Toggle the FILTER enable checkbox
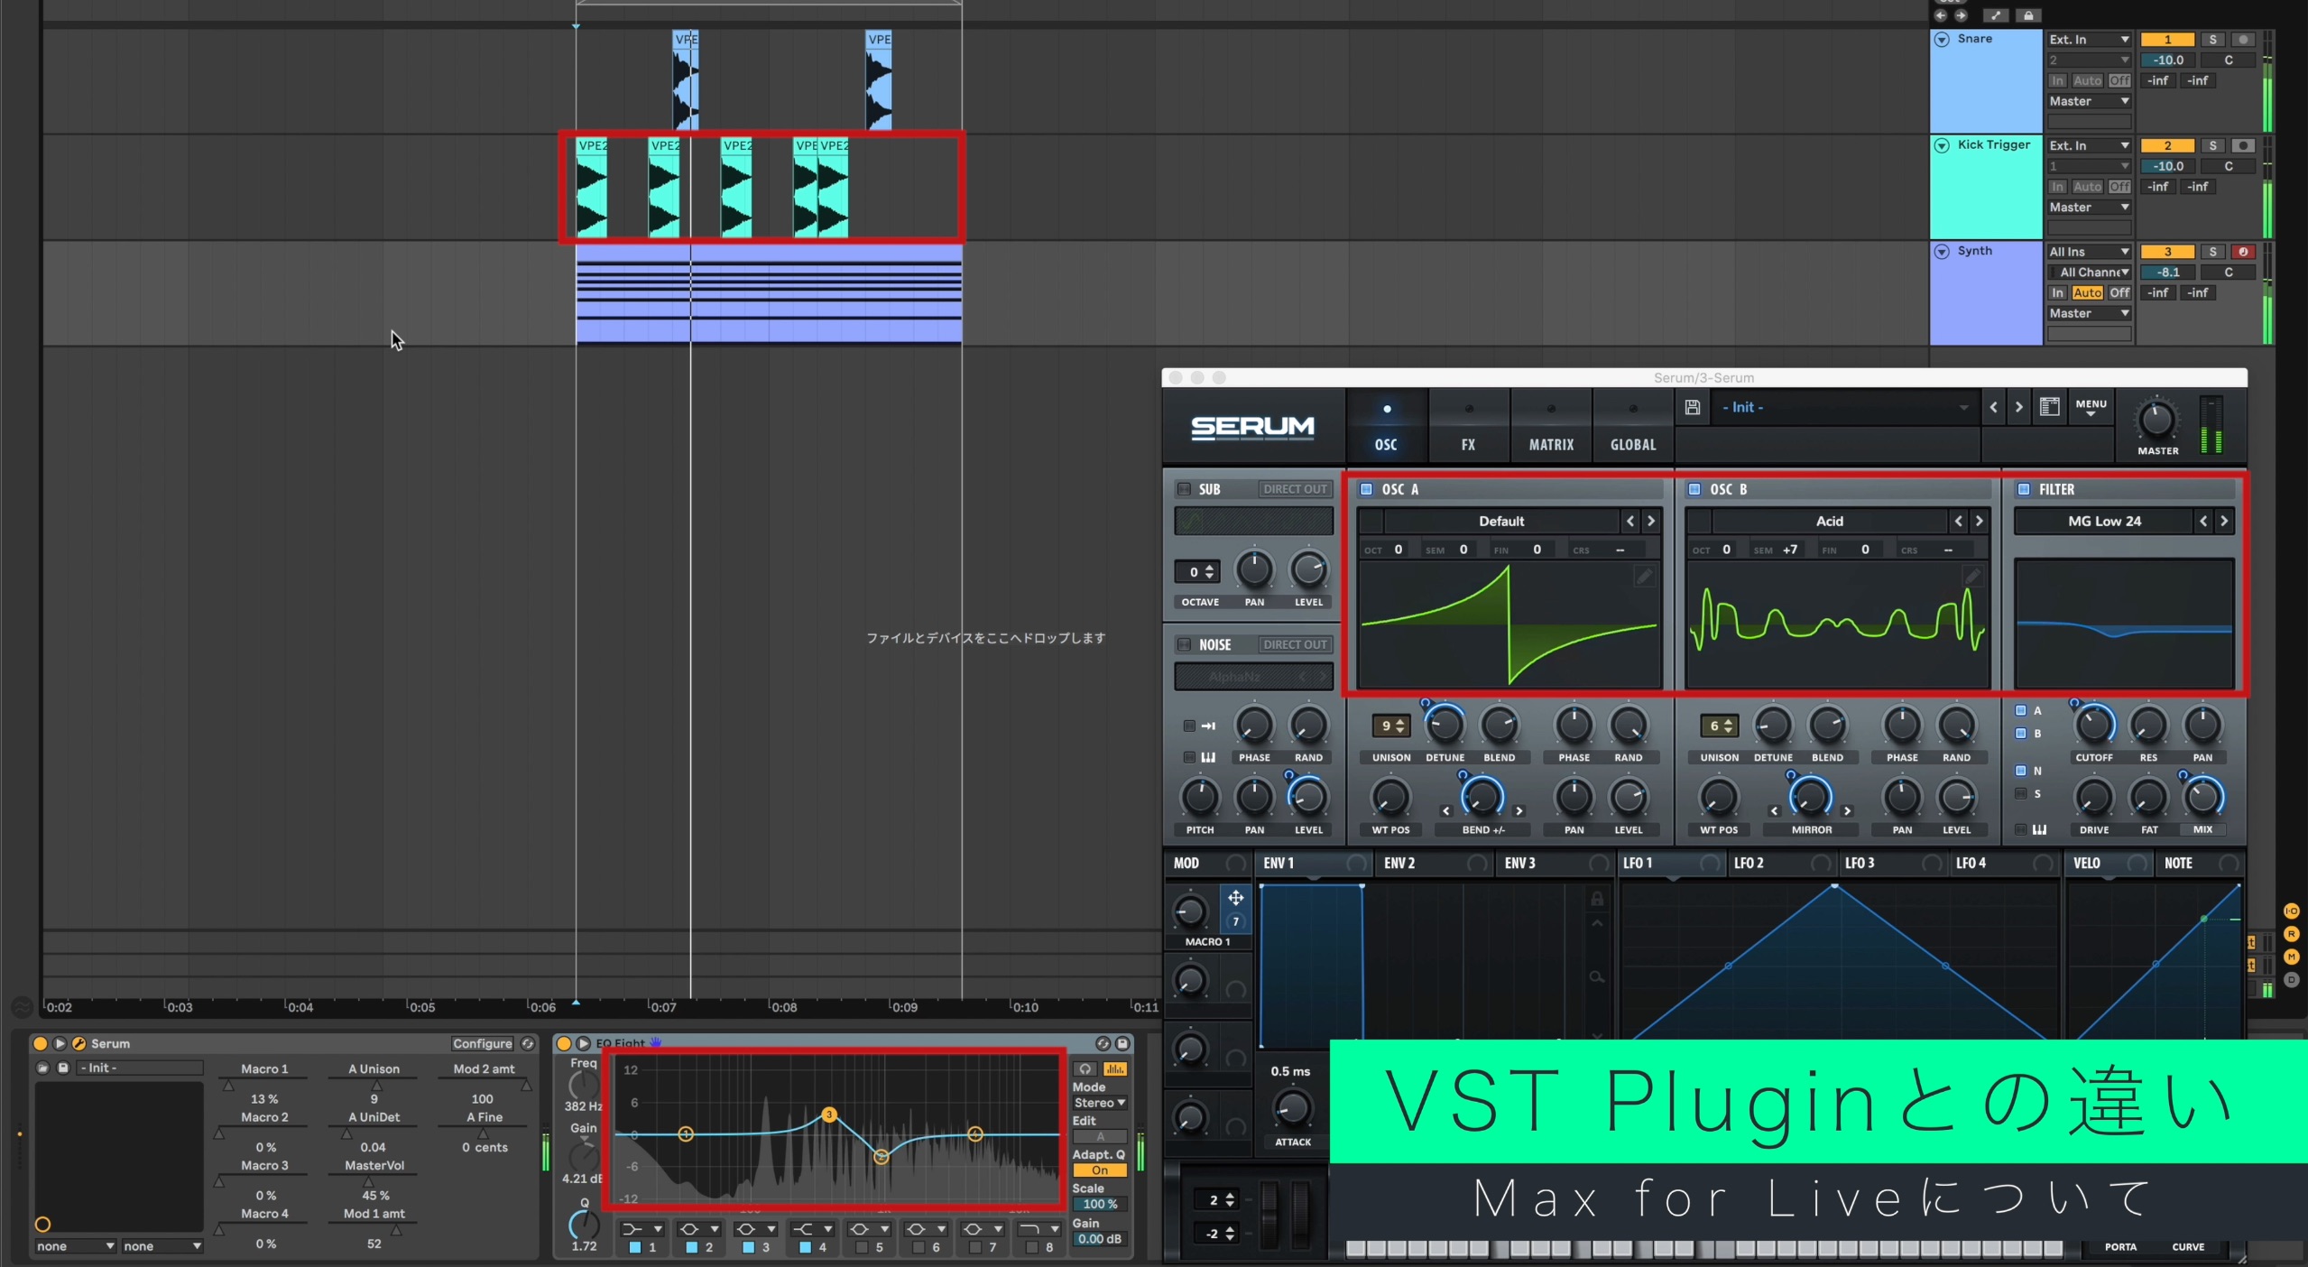Screen dimensions: 2308x1267 (x=2024, y=489)
